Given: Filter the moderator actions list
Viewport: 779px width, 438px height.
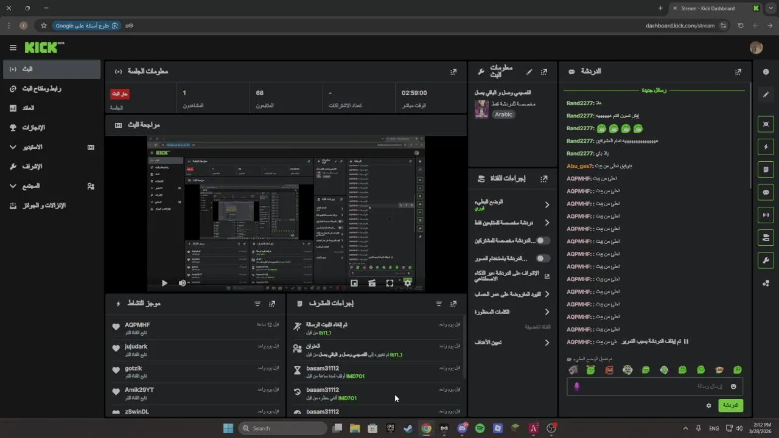Looking at the screenshot, I should tap(439, 304).
